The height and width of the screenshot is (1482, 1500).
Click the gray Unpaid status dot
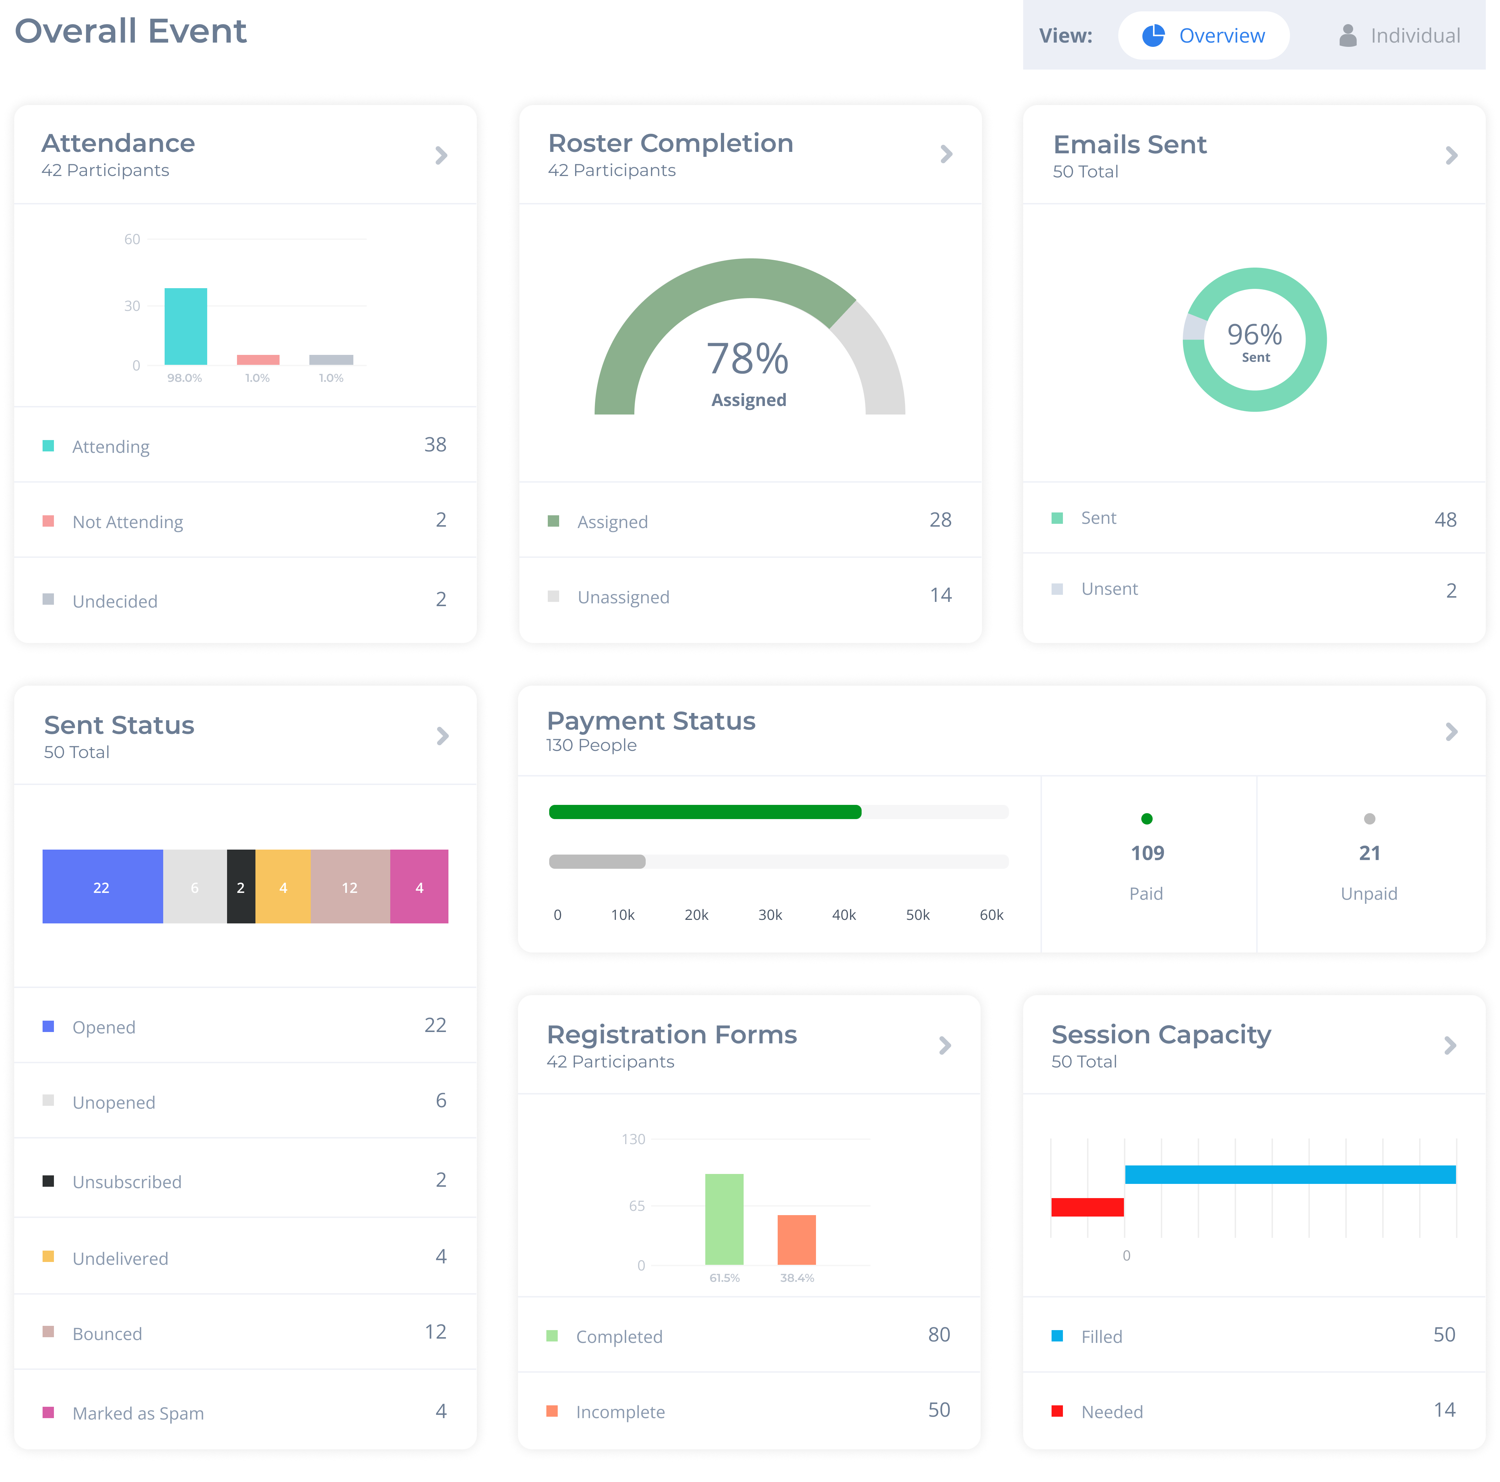[x=1369, y=819]
